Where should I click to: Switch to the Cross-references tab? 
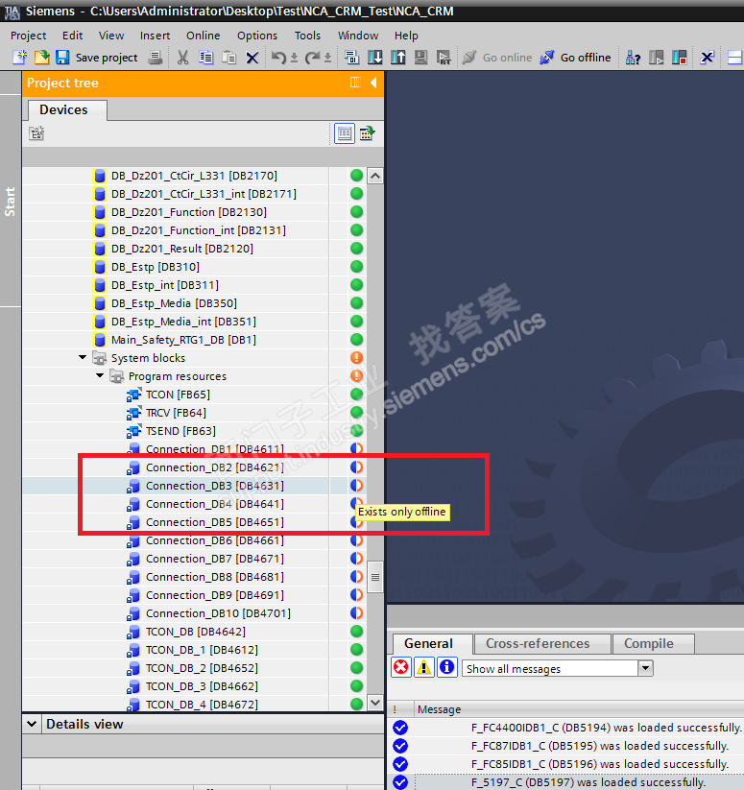[x=542, y=643]
